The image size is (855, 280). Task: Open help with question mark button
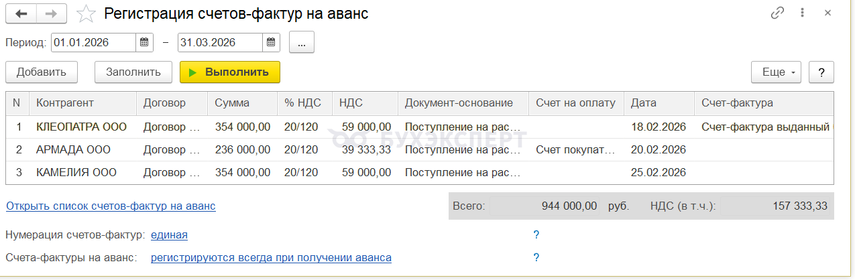(821, 72)
